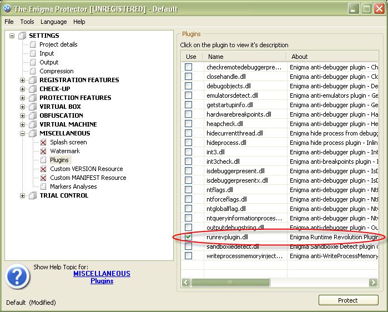Click the Enigma Protector title bar app icon
388x312 pixels.
7,9
